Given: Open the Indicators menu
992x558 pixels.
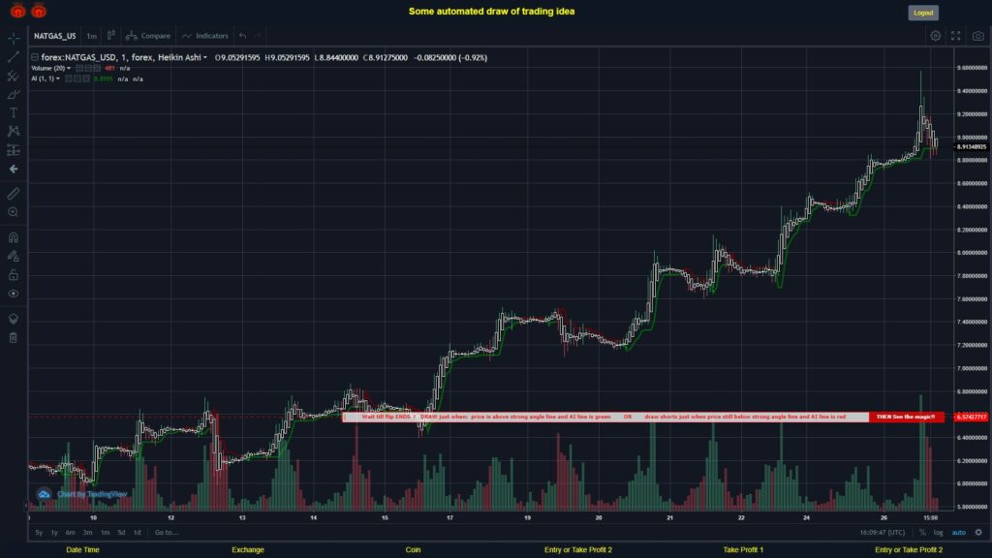Looking at the screenshot, I should point(205,36).
